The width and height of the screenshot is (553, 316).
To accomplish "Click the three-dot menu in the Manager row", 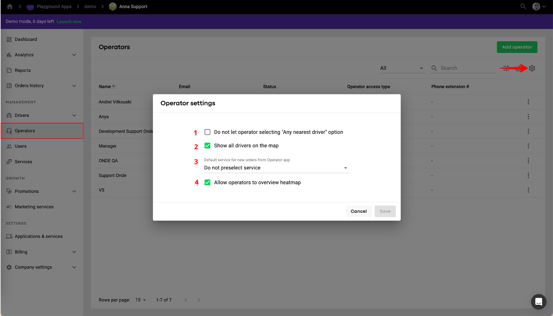I will [528, 146].
